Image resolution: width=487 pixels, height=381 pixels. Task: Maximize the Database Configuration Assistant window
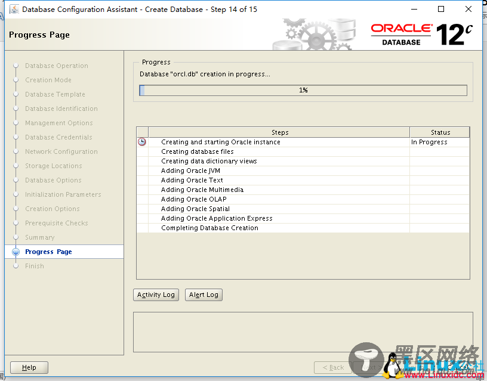440,10
